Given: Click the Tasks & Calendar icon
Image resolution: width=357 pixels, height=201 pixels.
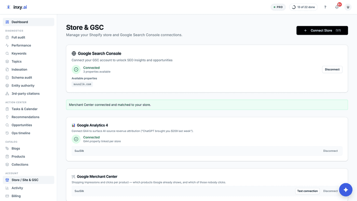Looking at the screenshot, I should (x=7, y=109).
